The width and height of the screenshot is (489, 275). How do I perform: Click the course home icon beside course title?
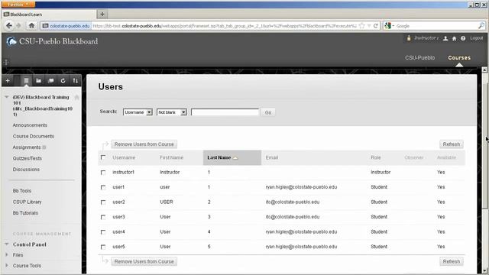point(76,97)
